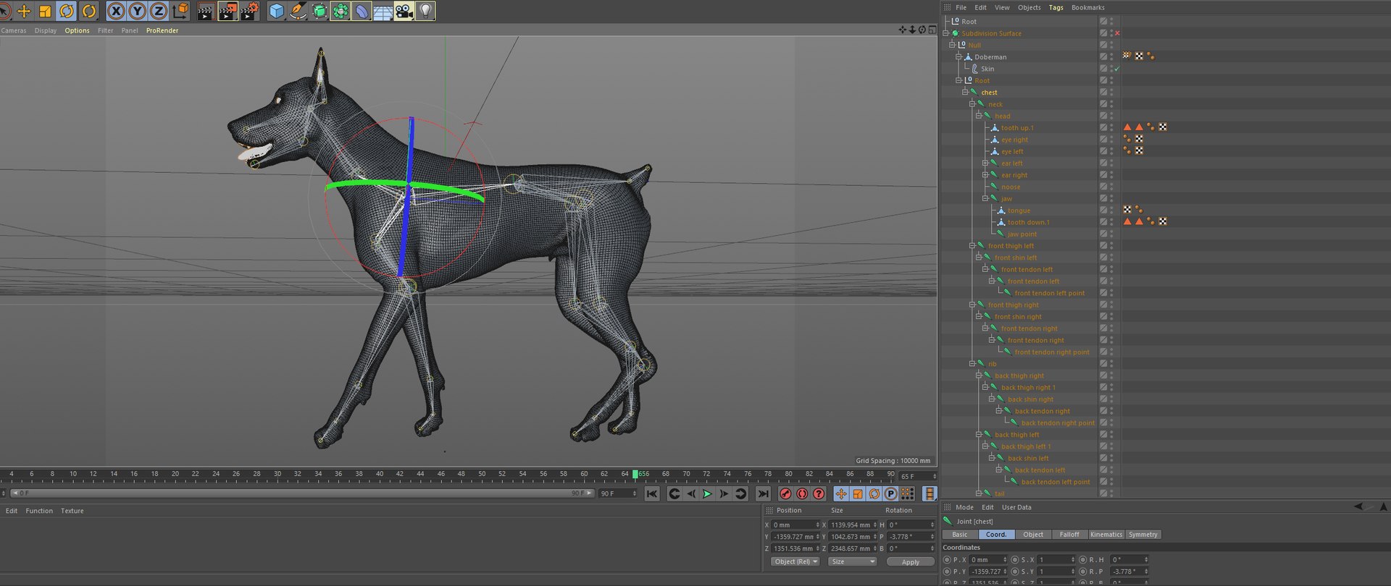The image size is (1391, 586).
Task: Select the Scale tool in top toolbar
Action: [45, 10]
